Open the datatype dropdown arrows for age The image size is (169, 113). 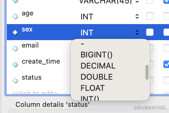click(137, 16)
